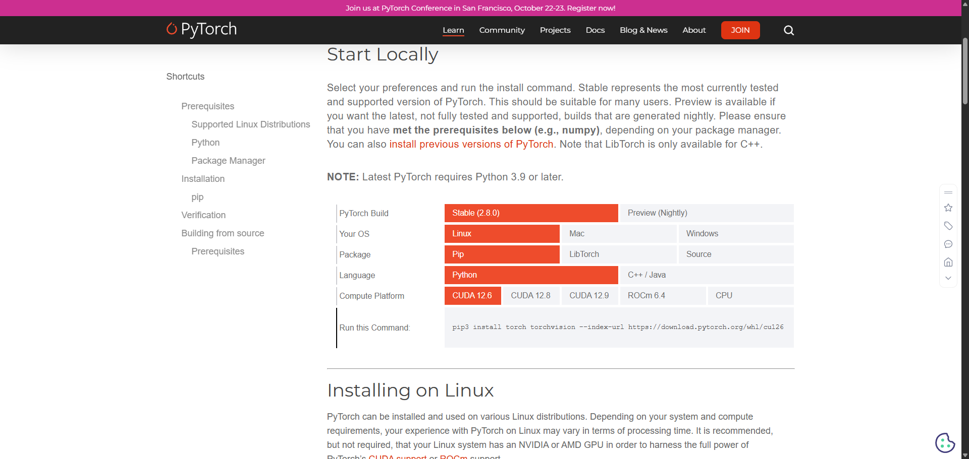Image resolution: width=969 pixels, height=459 pixels.
Task: Select Preview (Nightly) build option
Action: [x=707, y=213]
